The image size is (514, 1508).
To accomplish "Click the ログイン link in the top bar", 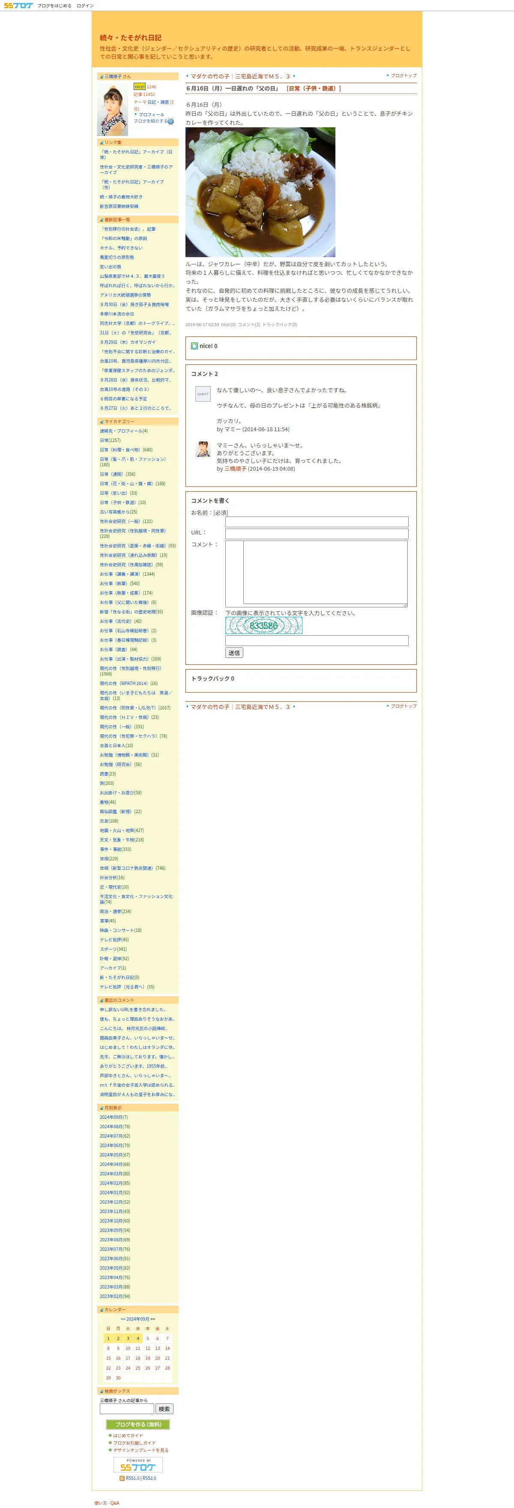I will tap(85, 6).
